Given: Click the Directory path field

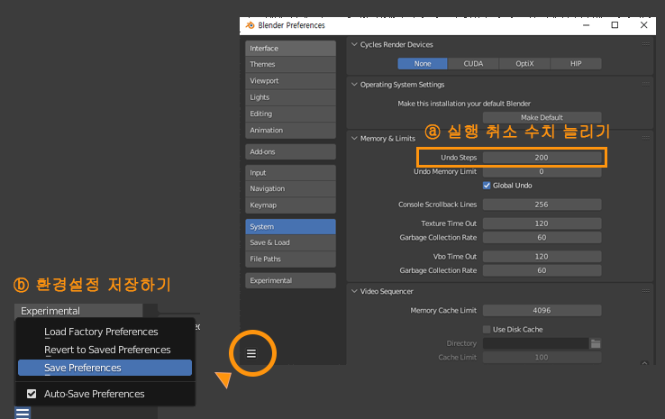Looking at the screenshot, I should pyautogui.click(x=535, y=343).
